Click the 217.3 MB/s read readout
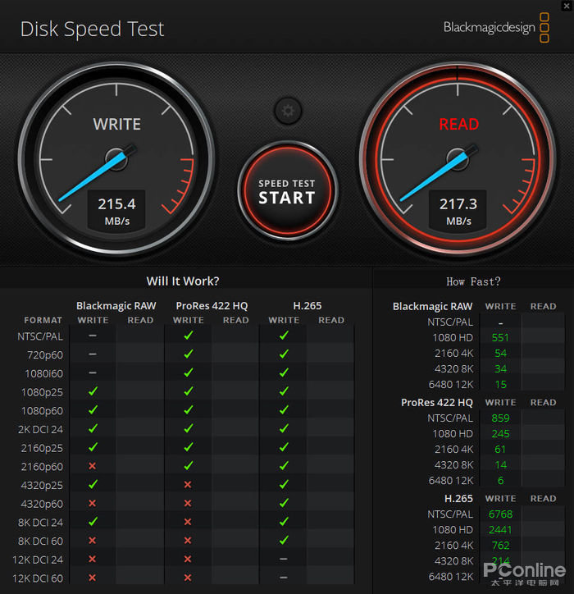The height and width of the screenshot is (594, 574). [x=458, y=211]
